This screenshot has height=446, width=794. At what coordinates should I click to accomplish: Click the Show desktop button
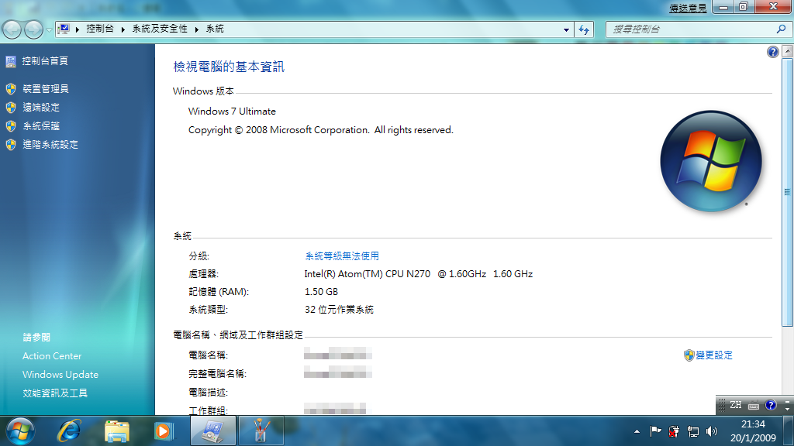(x=788, y=431)
